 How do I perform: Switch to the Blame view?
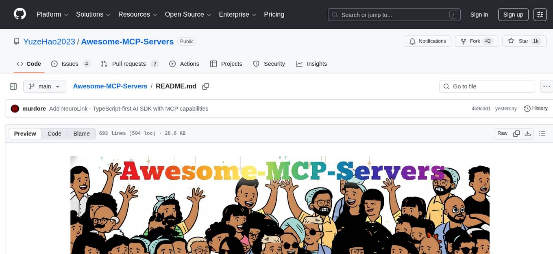click(x=81, y=133)
